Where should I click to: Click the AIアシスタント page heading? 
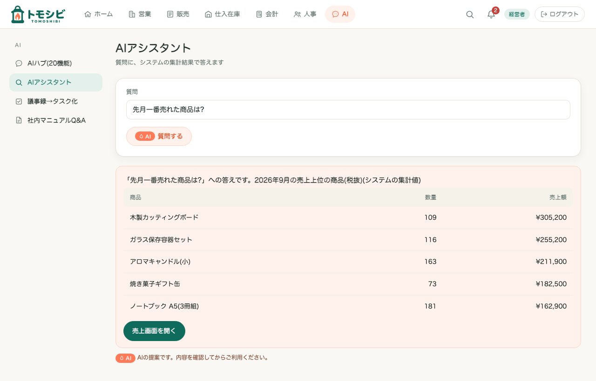[x=153, y=48]
